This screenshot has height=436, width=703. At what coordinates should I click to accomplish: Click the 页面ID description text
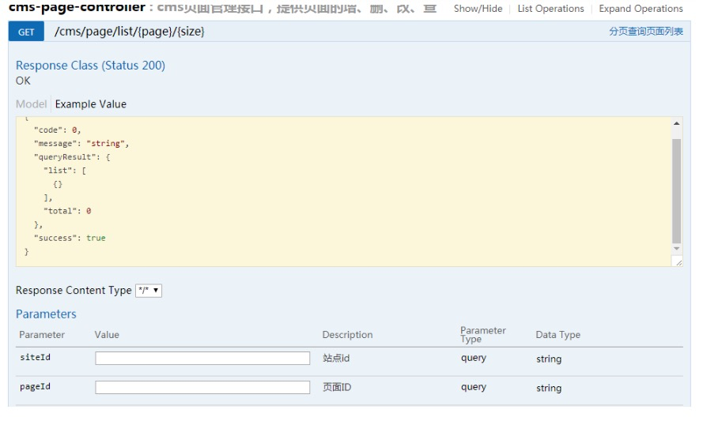coord(337,387)
